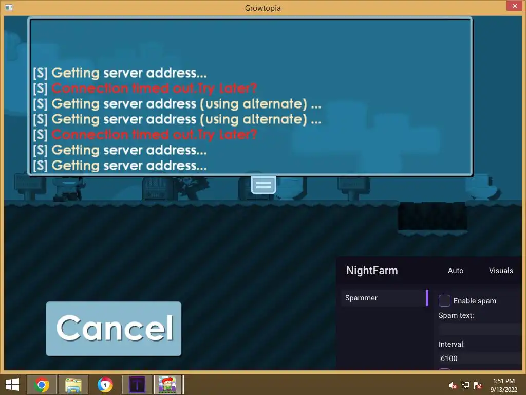
Task: Click the Interval field showing 6100
Action: (x=480, y=358)
